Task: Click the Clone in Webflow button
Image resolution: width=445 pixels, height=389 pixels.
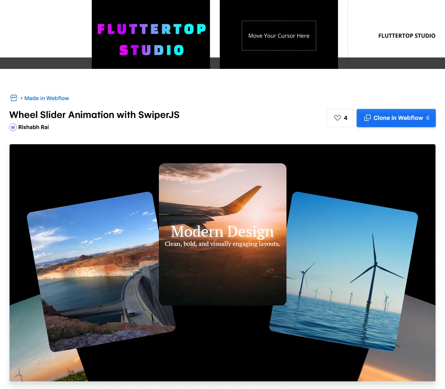Action: tap(396, 118)
